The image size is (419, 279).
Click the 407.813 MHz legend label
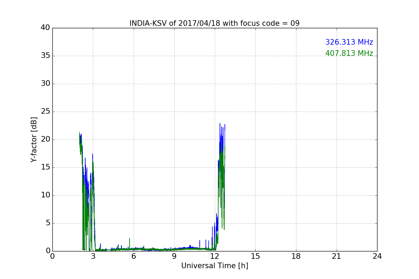point(349,53)
